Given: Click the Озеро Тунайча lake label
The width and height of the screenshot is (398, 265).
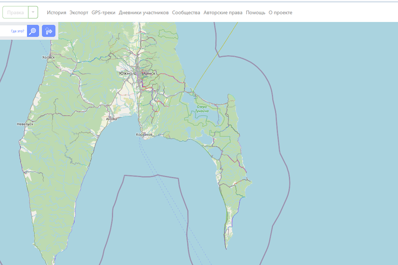Looking at the screenshot, I should point(202,108).
